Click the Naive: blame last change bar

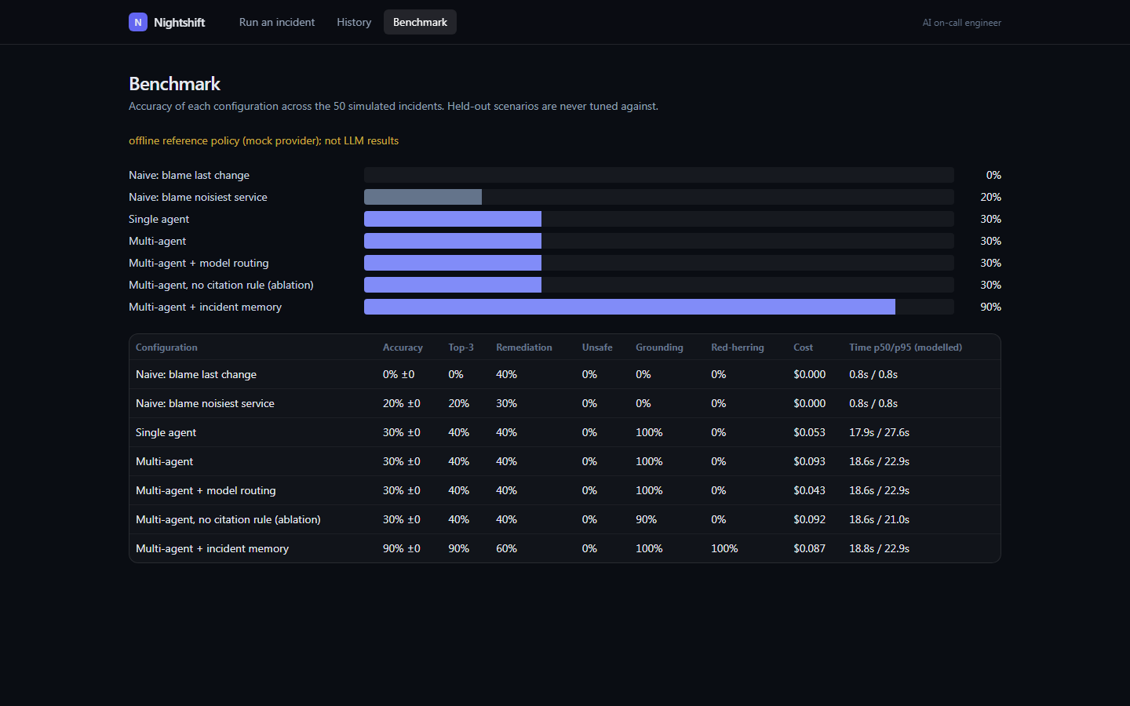pos(659,175)
